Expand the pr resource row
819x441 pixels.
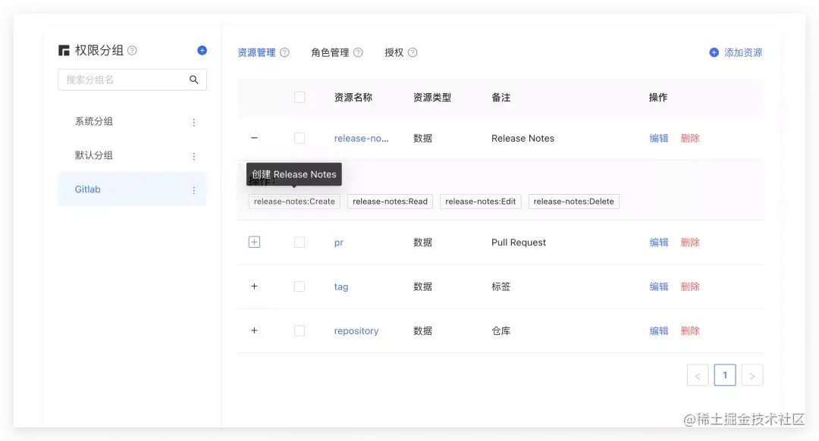(x=254, y=242)
